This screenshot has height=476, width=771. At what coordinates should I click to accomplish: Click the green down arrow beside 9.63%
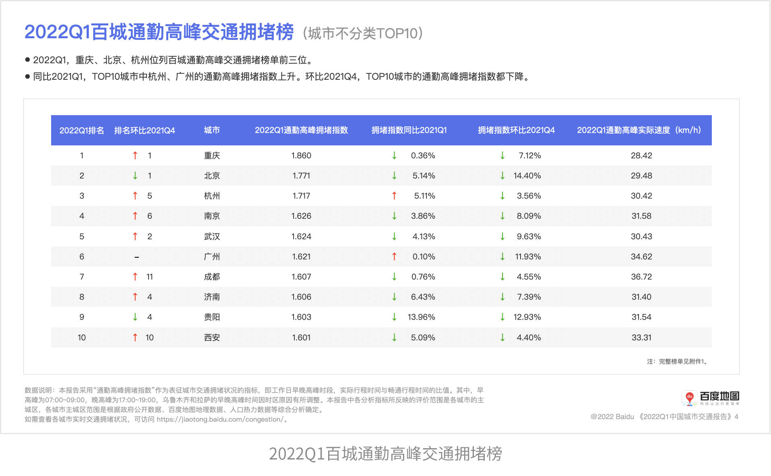tap(502, 236)
